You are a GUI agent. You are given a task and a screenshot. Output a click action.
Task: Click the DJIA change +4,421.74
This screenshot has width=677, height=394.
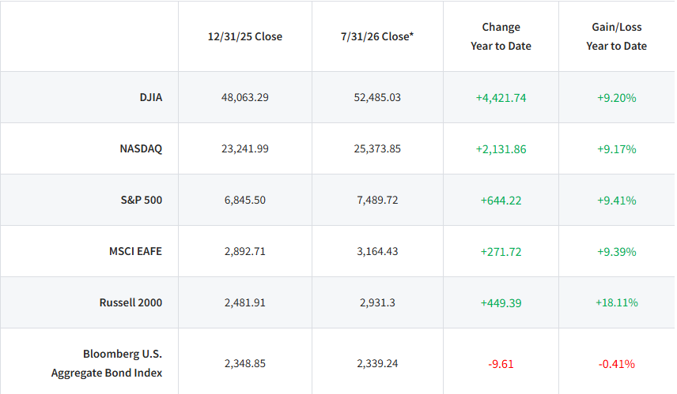point(501,98)
